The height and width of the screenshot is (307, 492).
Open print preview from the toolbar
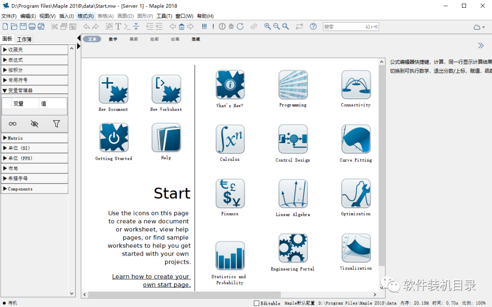click(41, 27)
